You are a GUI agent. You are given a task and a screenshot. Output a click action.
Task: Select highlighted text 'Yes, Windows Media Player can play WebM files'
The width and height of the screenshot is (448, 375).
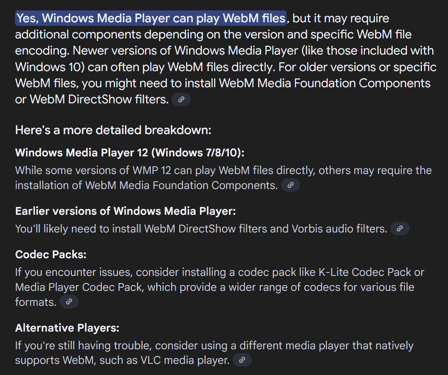click(x=151, y=18)
